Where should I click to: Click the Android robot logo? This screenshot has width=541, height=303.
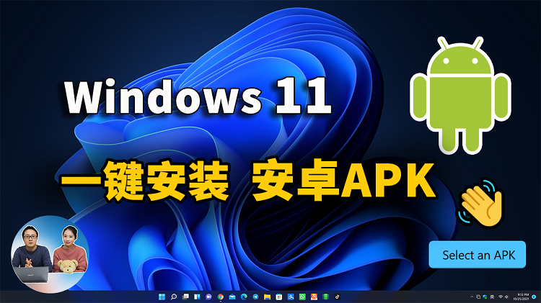[x=460, y=95]
